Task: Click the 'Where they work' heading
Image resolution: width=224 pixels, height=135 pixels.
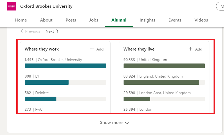Action: coord(42,49)
